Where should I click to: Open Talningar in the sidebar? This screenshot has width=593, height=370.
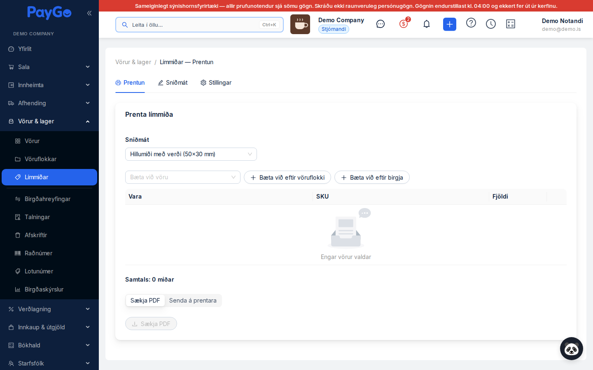pyautogui.click(x=49, y=217)
